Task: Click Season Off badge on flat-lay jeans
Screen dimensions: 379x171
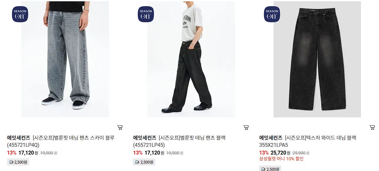Action: pyautogui.click(x=272, y=14)
